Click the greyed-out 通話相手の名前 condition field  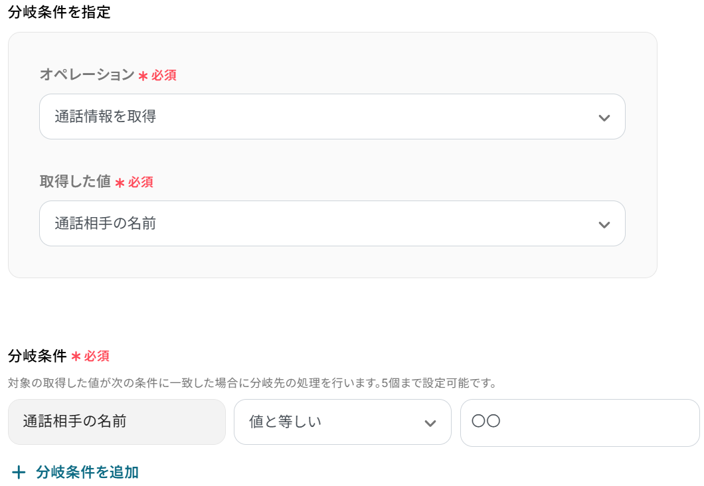pos(116,422)
